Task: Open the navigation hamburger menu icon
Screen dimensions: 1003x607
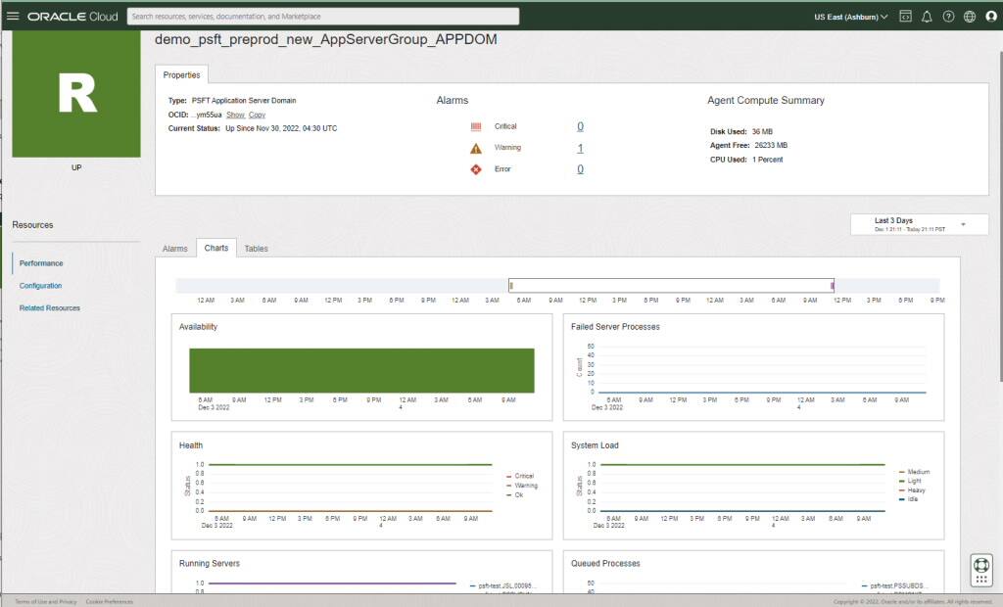Action: point(13,15)
